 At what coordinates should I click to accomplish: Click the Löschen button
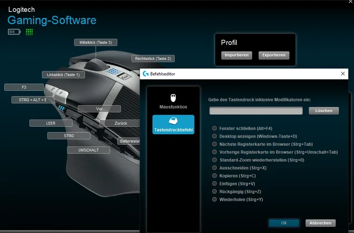pyautogui.click(x=324, y=110)
